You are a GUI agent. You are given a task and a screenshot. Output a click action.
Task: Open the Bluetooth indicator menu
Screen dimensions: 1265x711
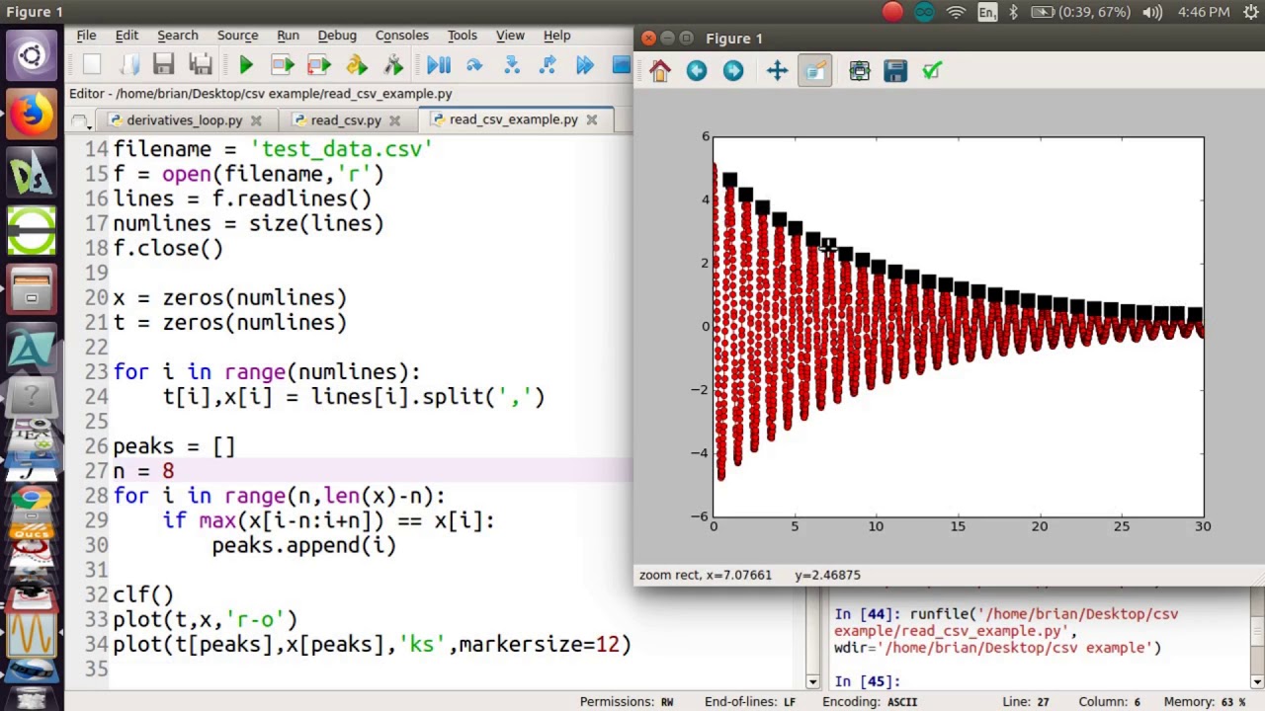click(1014, 12)
